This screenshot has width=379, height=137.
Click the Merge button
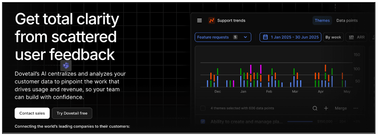(341, 108)
